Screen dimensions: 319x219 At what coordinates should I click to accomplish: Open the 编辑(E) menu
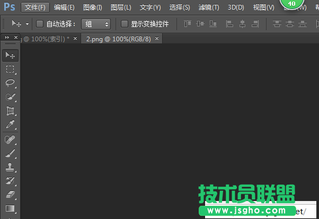64,7
